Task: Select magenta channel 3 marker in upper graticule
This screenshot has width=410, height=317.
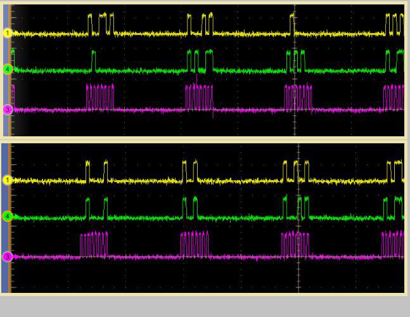Action: (8, 109)
